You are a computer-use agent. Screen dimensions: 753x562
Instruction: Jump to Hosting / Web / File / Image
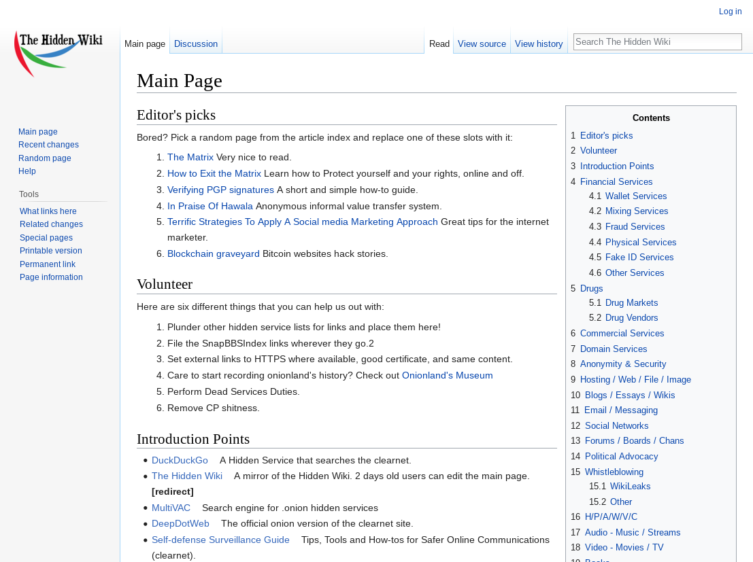[635, 380]
